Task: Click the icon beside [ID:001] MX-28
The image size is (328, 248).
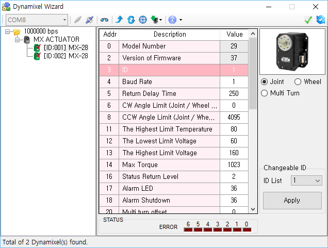Action: [37, 47]
